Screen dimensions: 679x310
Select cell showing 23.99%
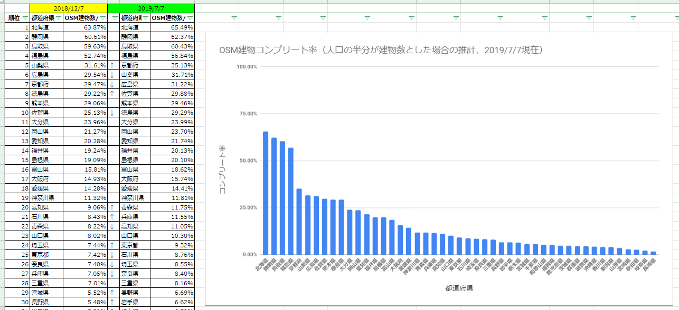coord(172,122)
